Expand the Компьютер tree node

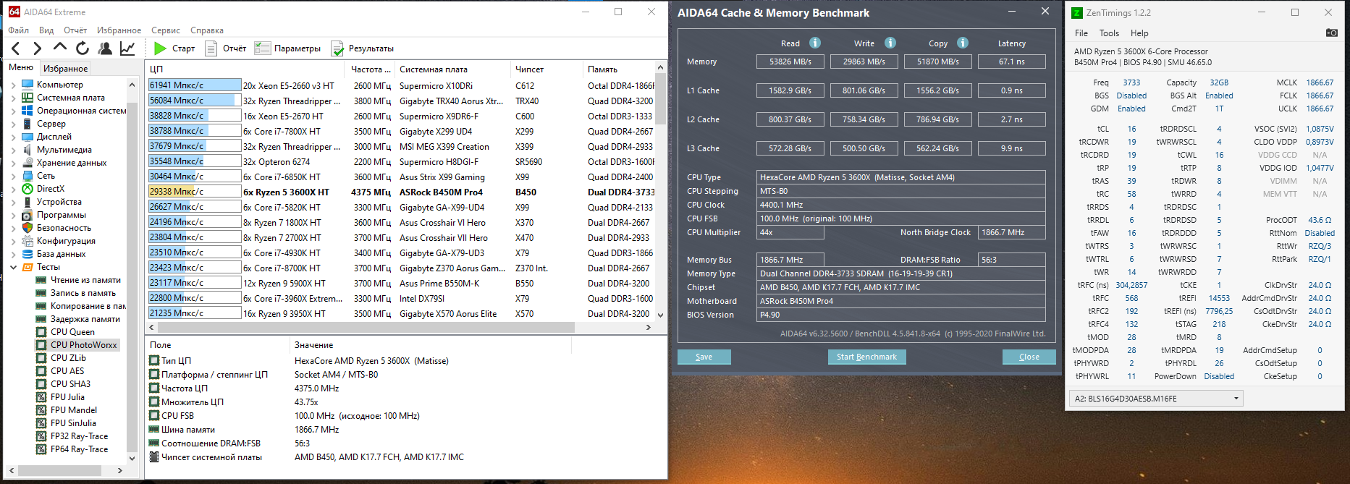pos(13,85)
